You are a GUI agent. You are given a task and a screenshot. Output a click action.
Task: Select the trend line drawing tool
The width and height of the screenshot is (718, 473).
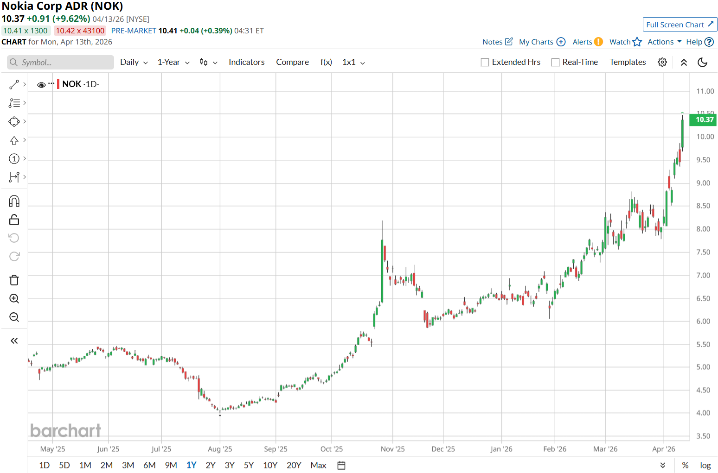14,84
